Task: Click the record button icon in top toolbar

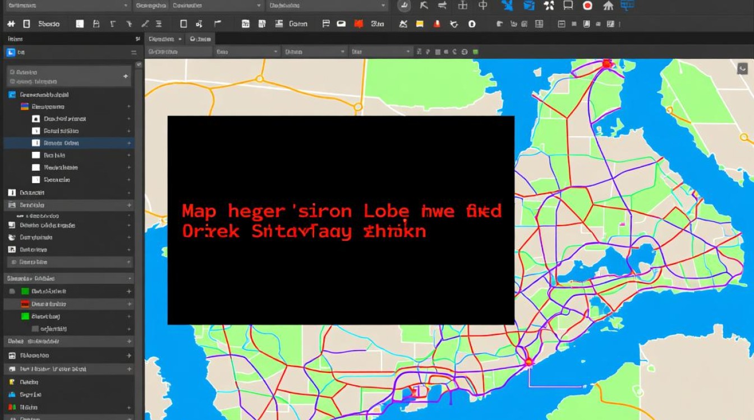Action: click(587, 5)
